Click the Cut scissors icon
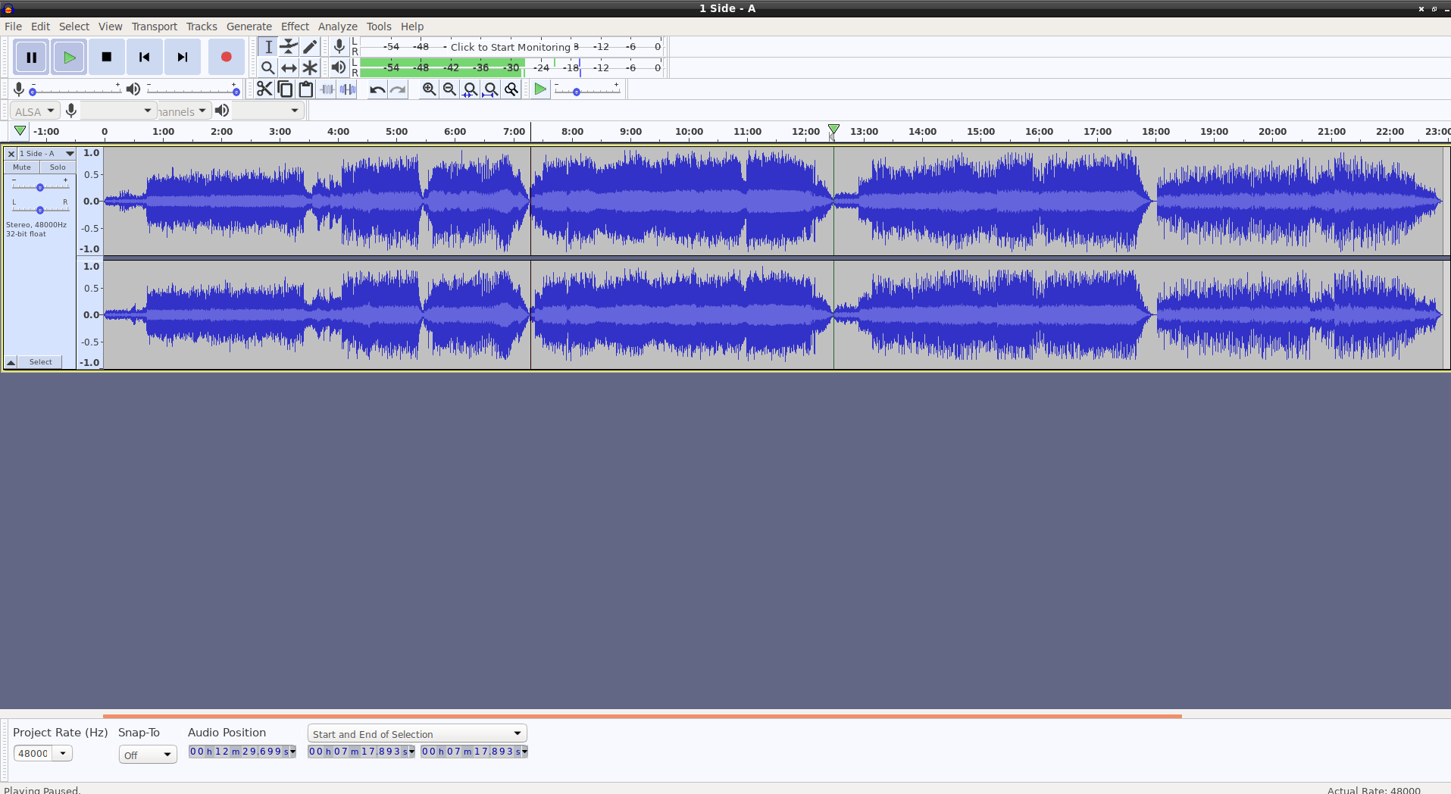Viewport: 1451px width, 794px height. pyautogui.click(x=264, y=89)
